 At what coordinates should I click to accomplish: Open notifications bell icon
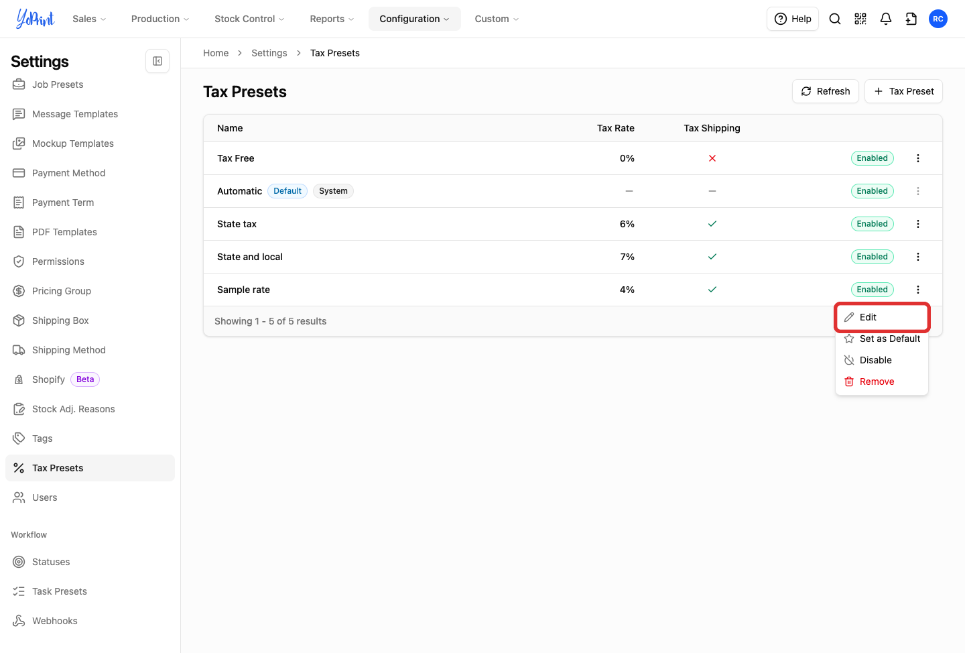[886, 19]
